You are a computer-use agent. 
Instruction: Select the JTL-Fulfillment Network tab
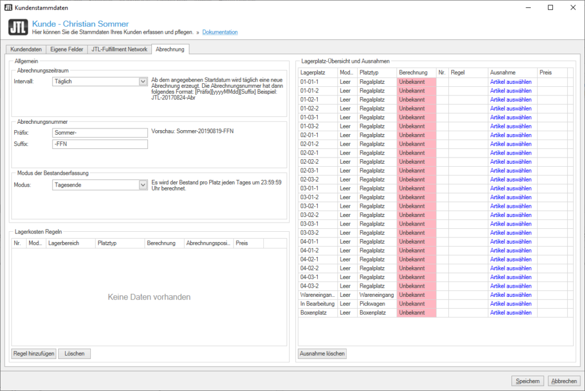click(119, 50)
